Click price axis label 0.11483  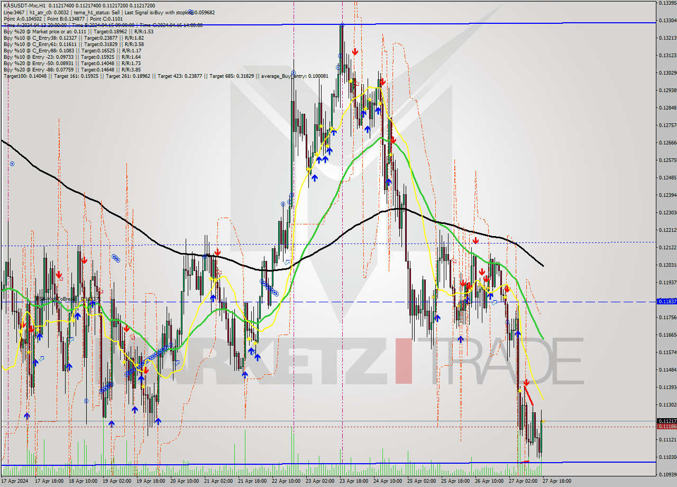pos(667,369)
